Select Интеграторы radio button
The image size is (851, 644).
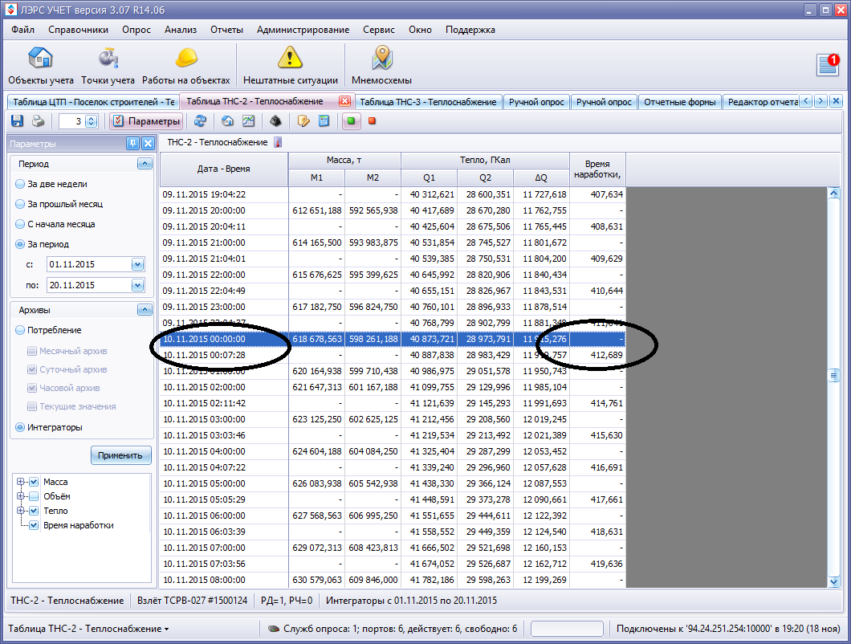tap(49, 427)
